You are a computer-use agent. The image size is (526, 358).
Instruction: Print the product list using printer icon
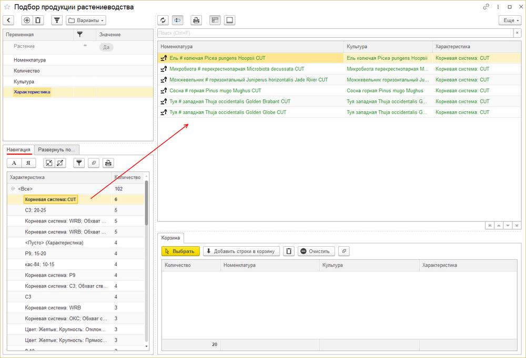[196, 20]
